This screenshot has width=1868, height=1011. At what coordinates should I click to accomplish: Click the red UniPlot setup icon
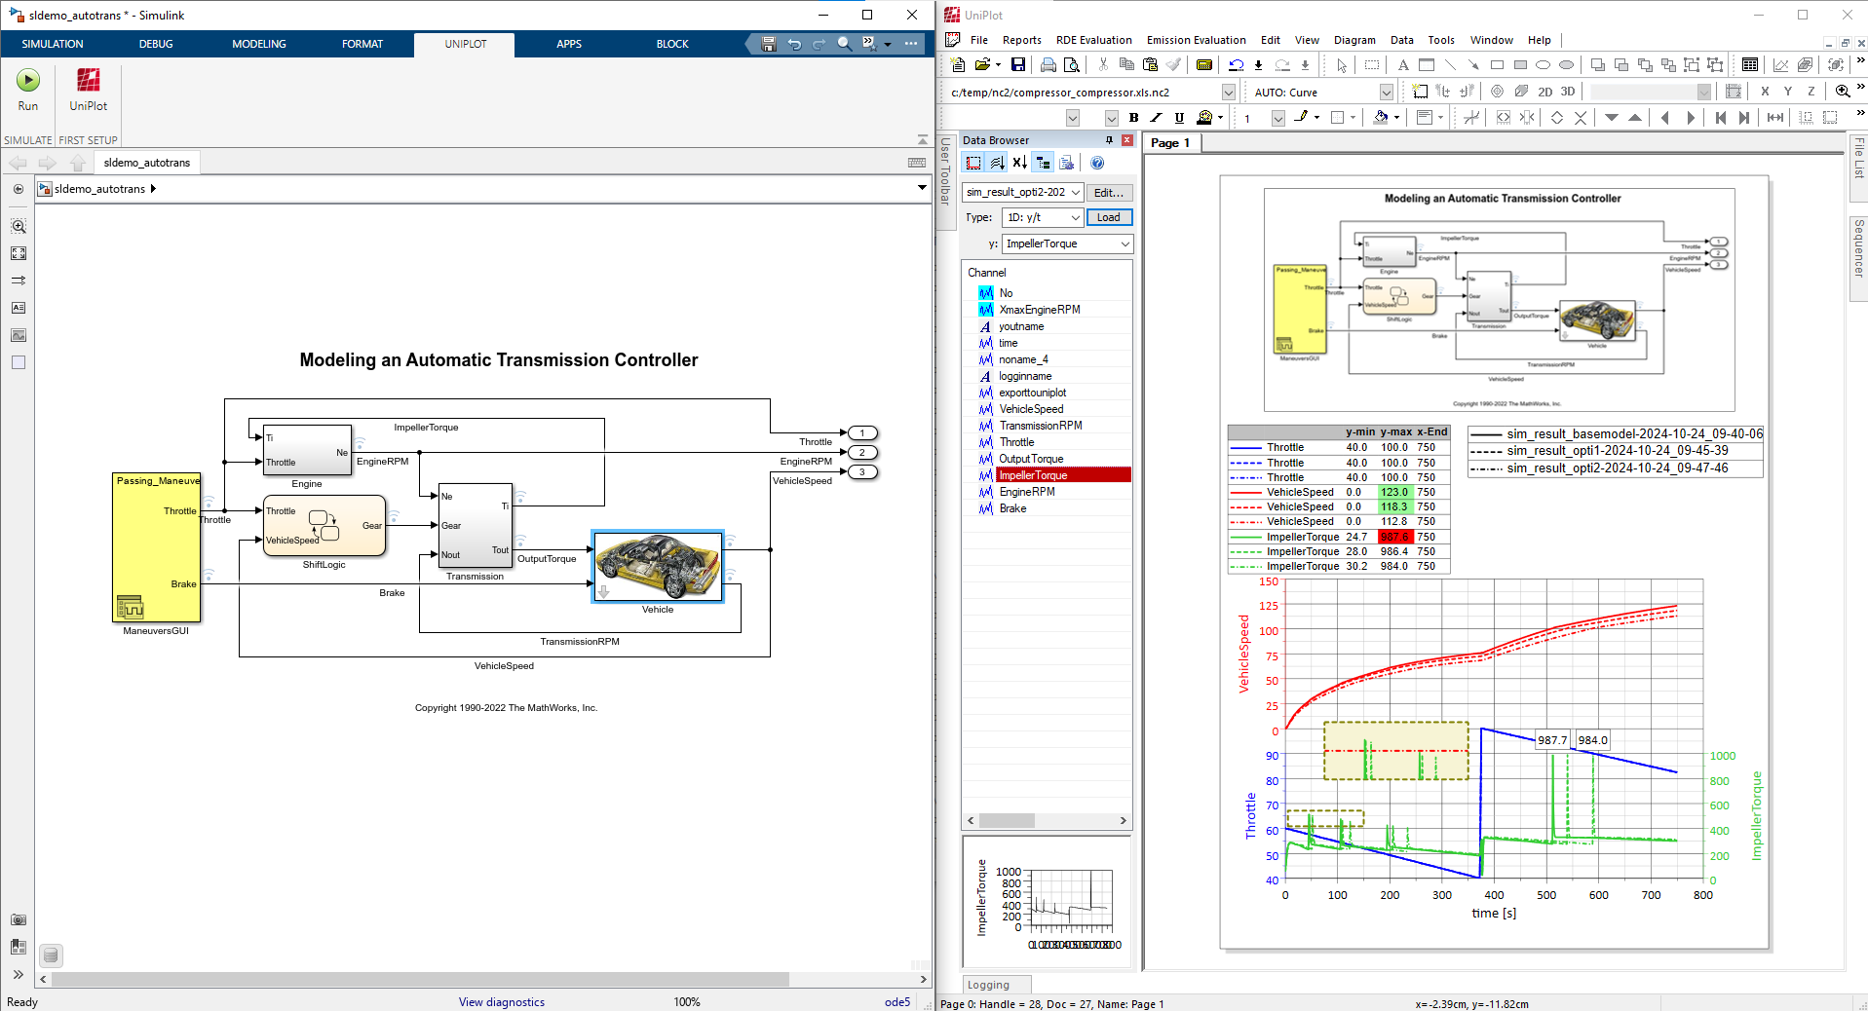(88, 81)
